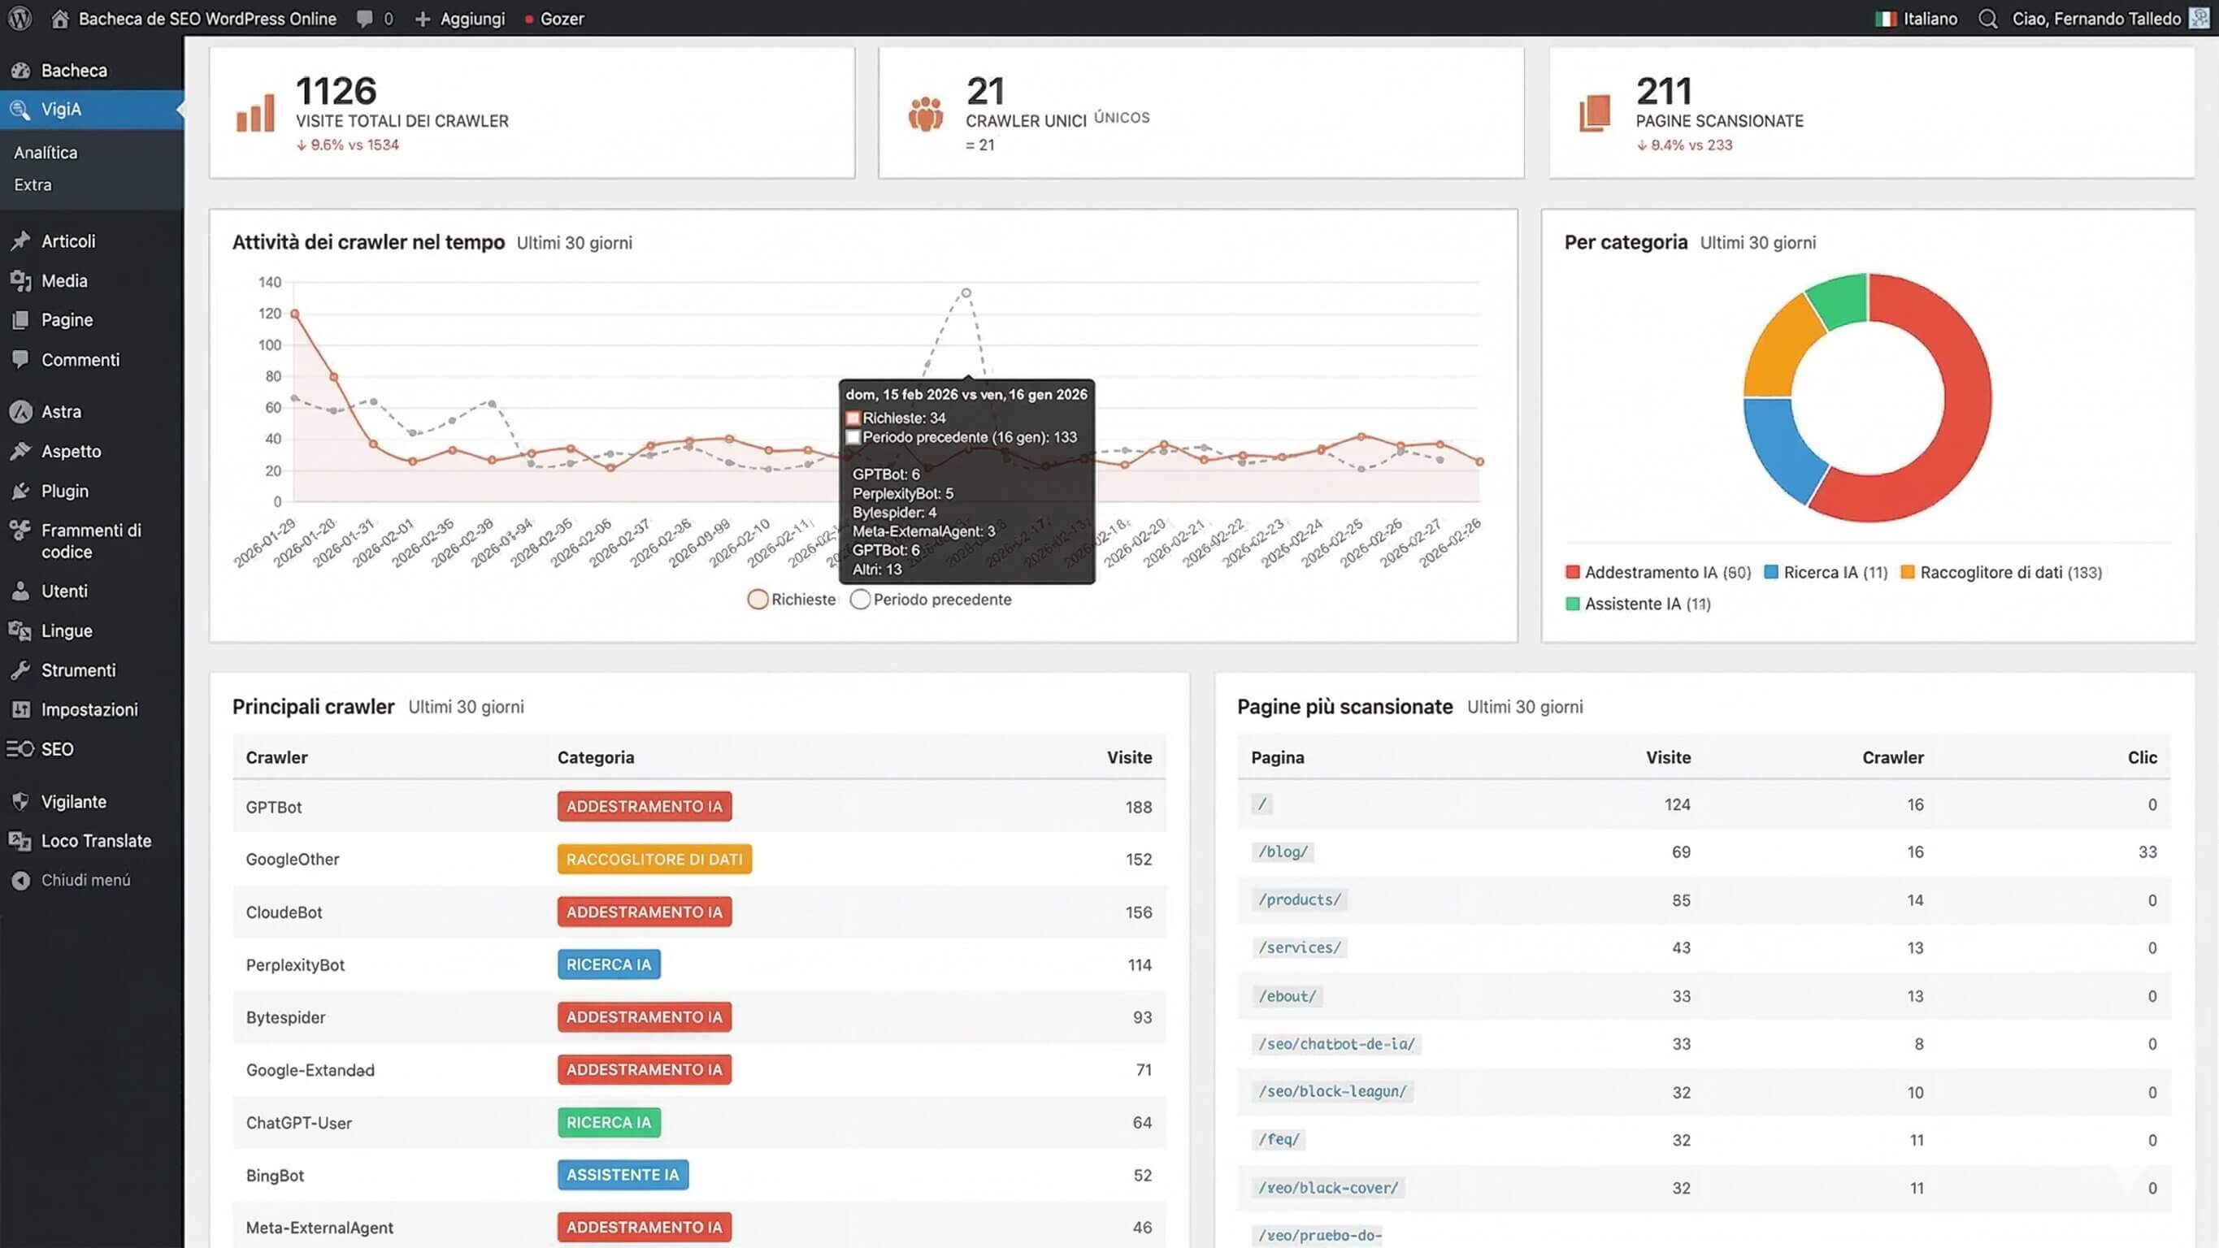Image resolution: width=2219 pixels, height=1248 pixels.
Task: Open the Aggiungi menu in the admin bar
Action: pos(459,18)
